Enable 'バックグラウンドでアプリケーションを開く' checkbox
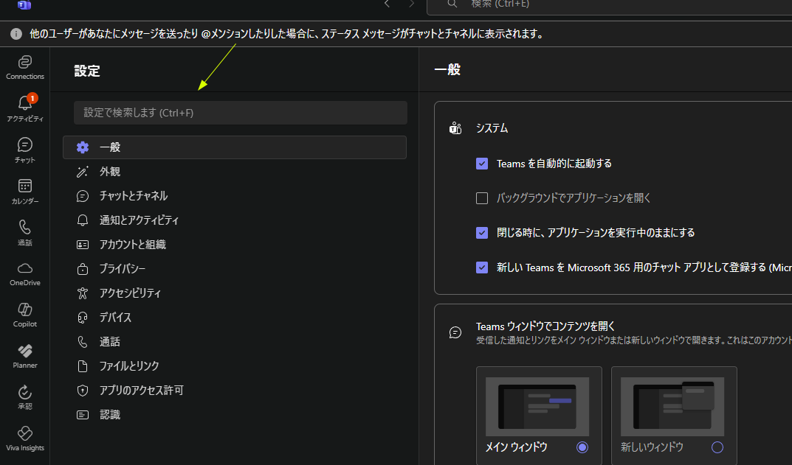This screenshot has width=792, height=465. tap(482, 198)
